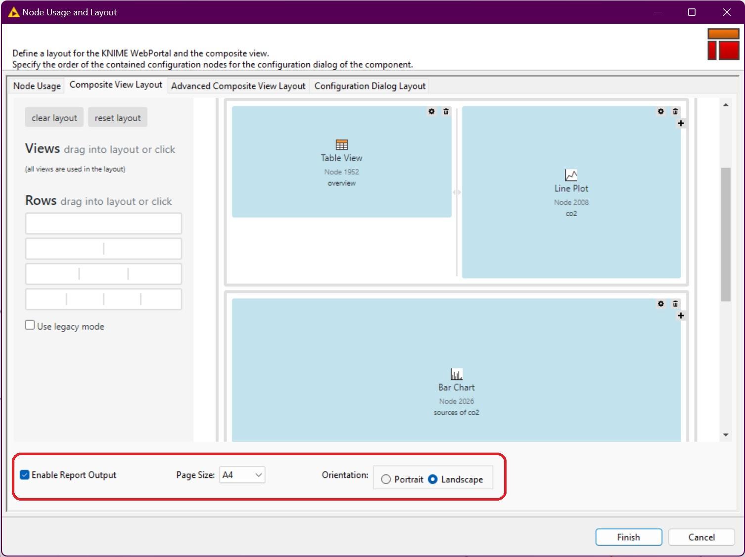Uncheck Enable Report Output checkbox

25,475
